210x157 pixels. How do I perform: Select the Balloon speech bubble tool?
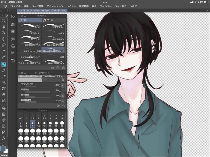(4, 144)
